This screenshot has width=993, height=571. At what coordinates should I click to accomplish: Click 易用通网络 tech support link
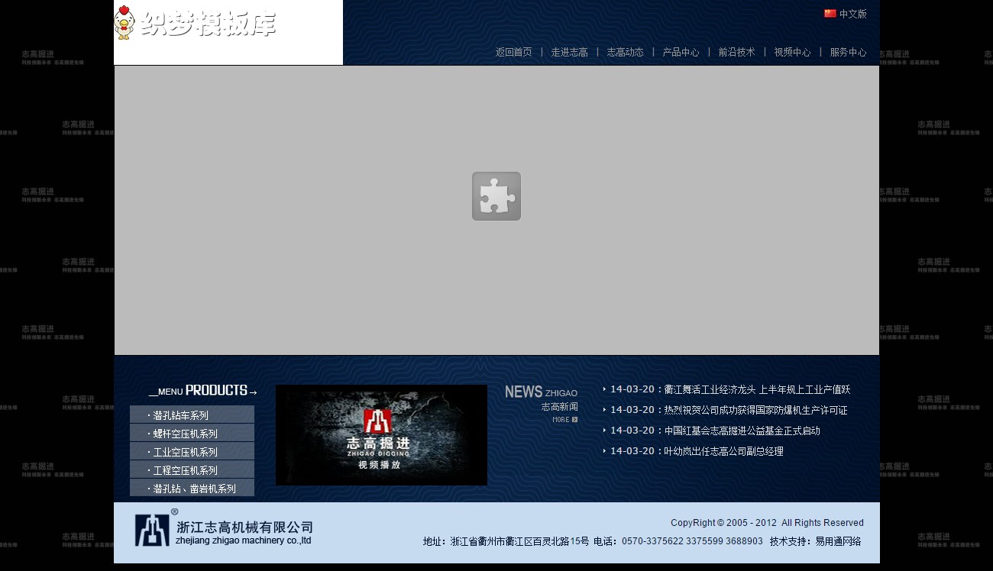click(838, 541)
